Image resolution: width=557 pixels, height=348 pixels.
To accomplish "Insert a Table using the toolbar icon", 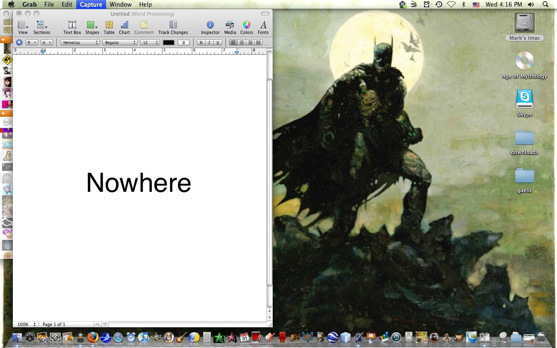I will 109,28.
